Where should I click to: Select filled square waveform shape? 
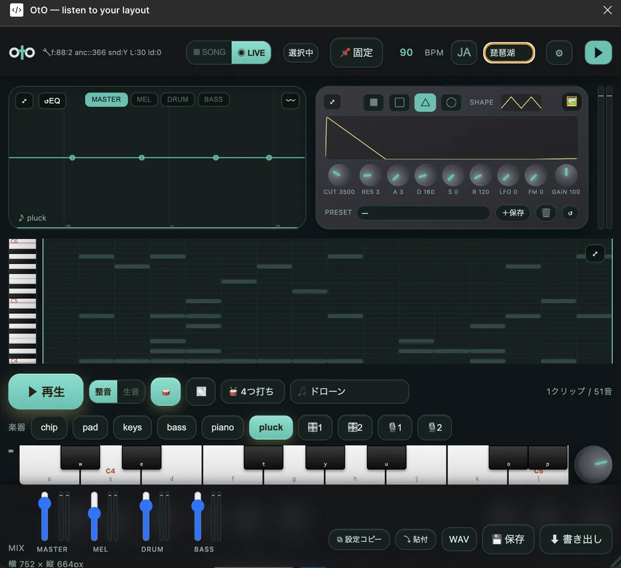(374, 103)
